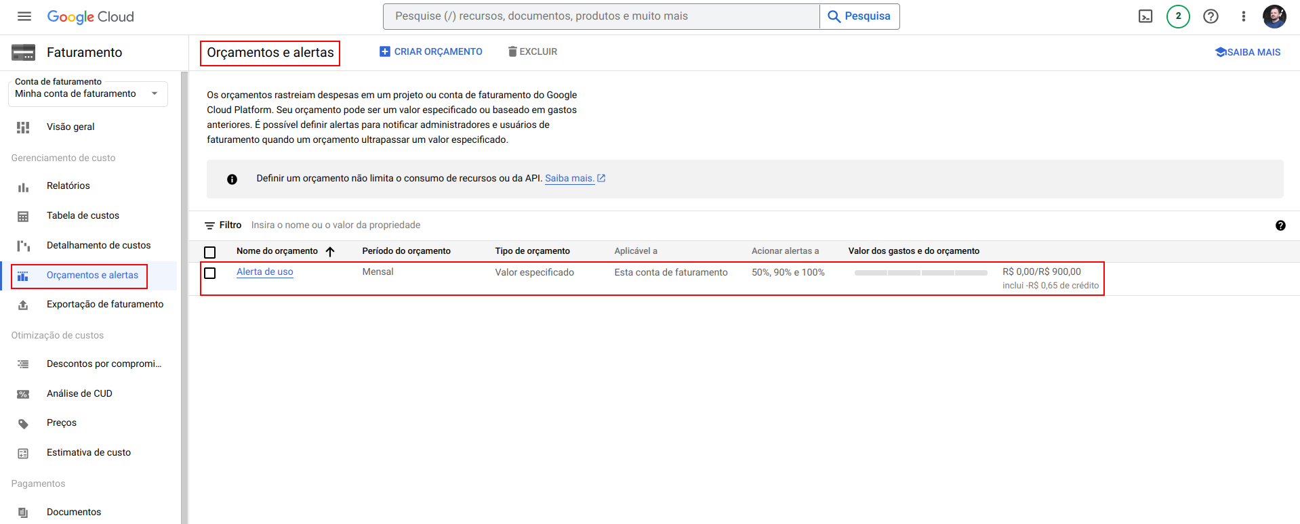1300x524 pixels.
Task: Click the CRIAR ORÇAMENTO button
Action: tap(431, 51)
